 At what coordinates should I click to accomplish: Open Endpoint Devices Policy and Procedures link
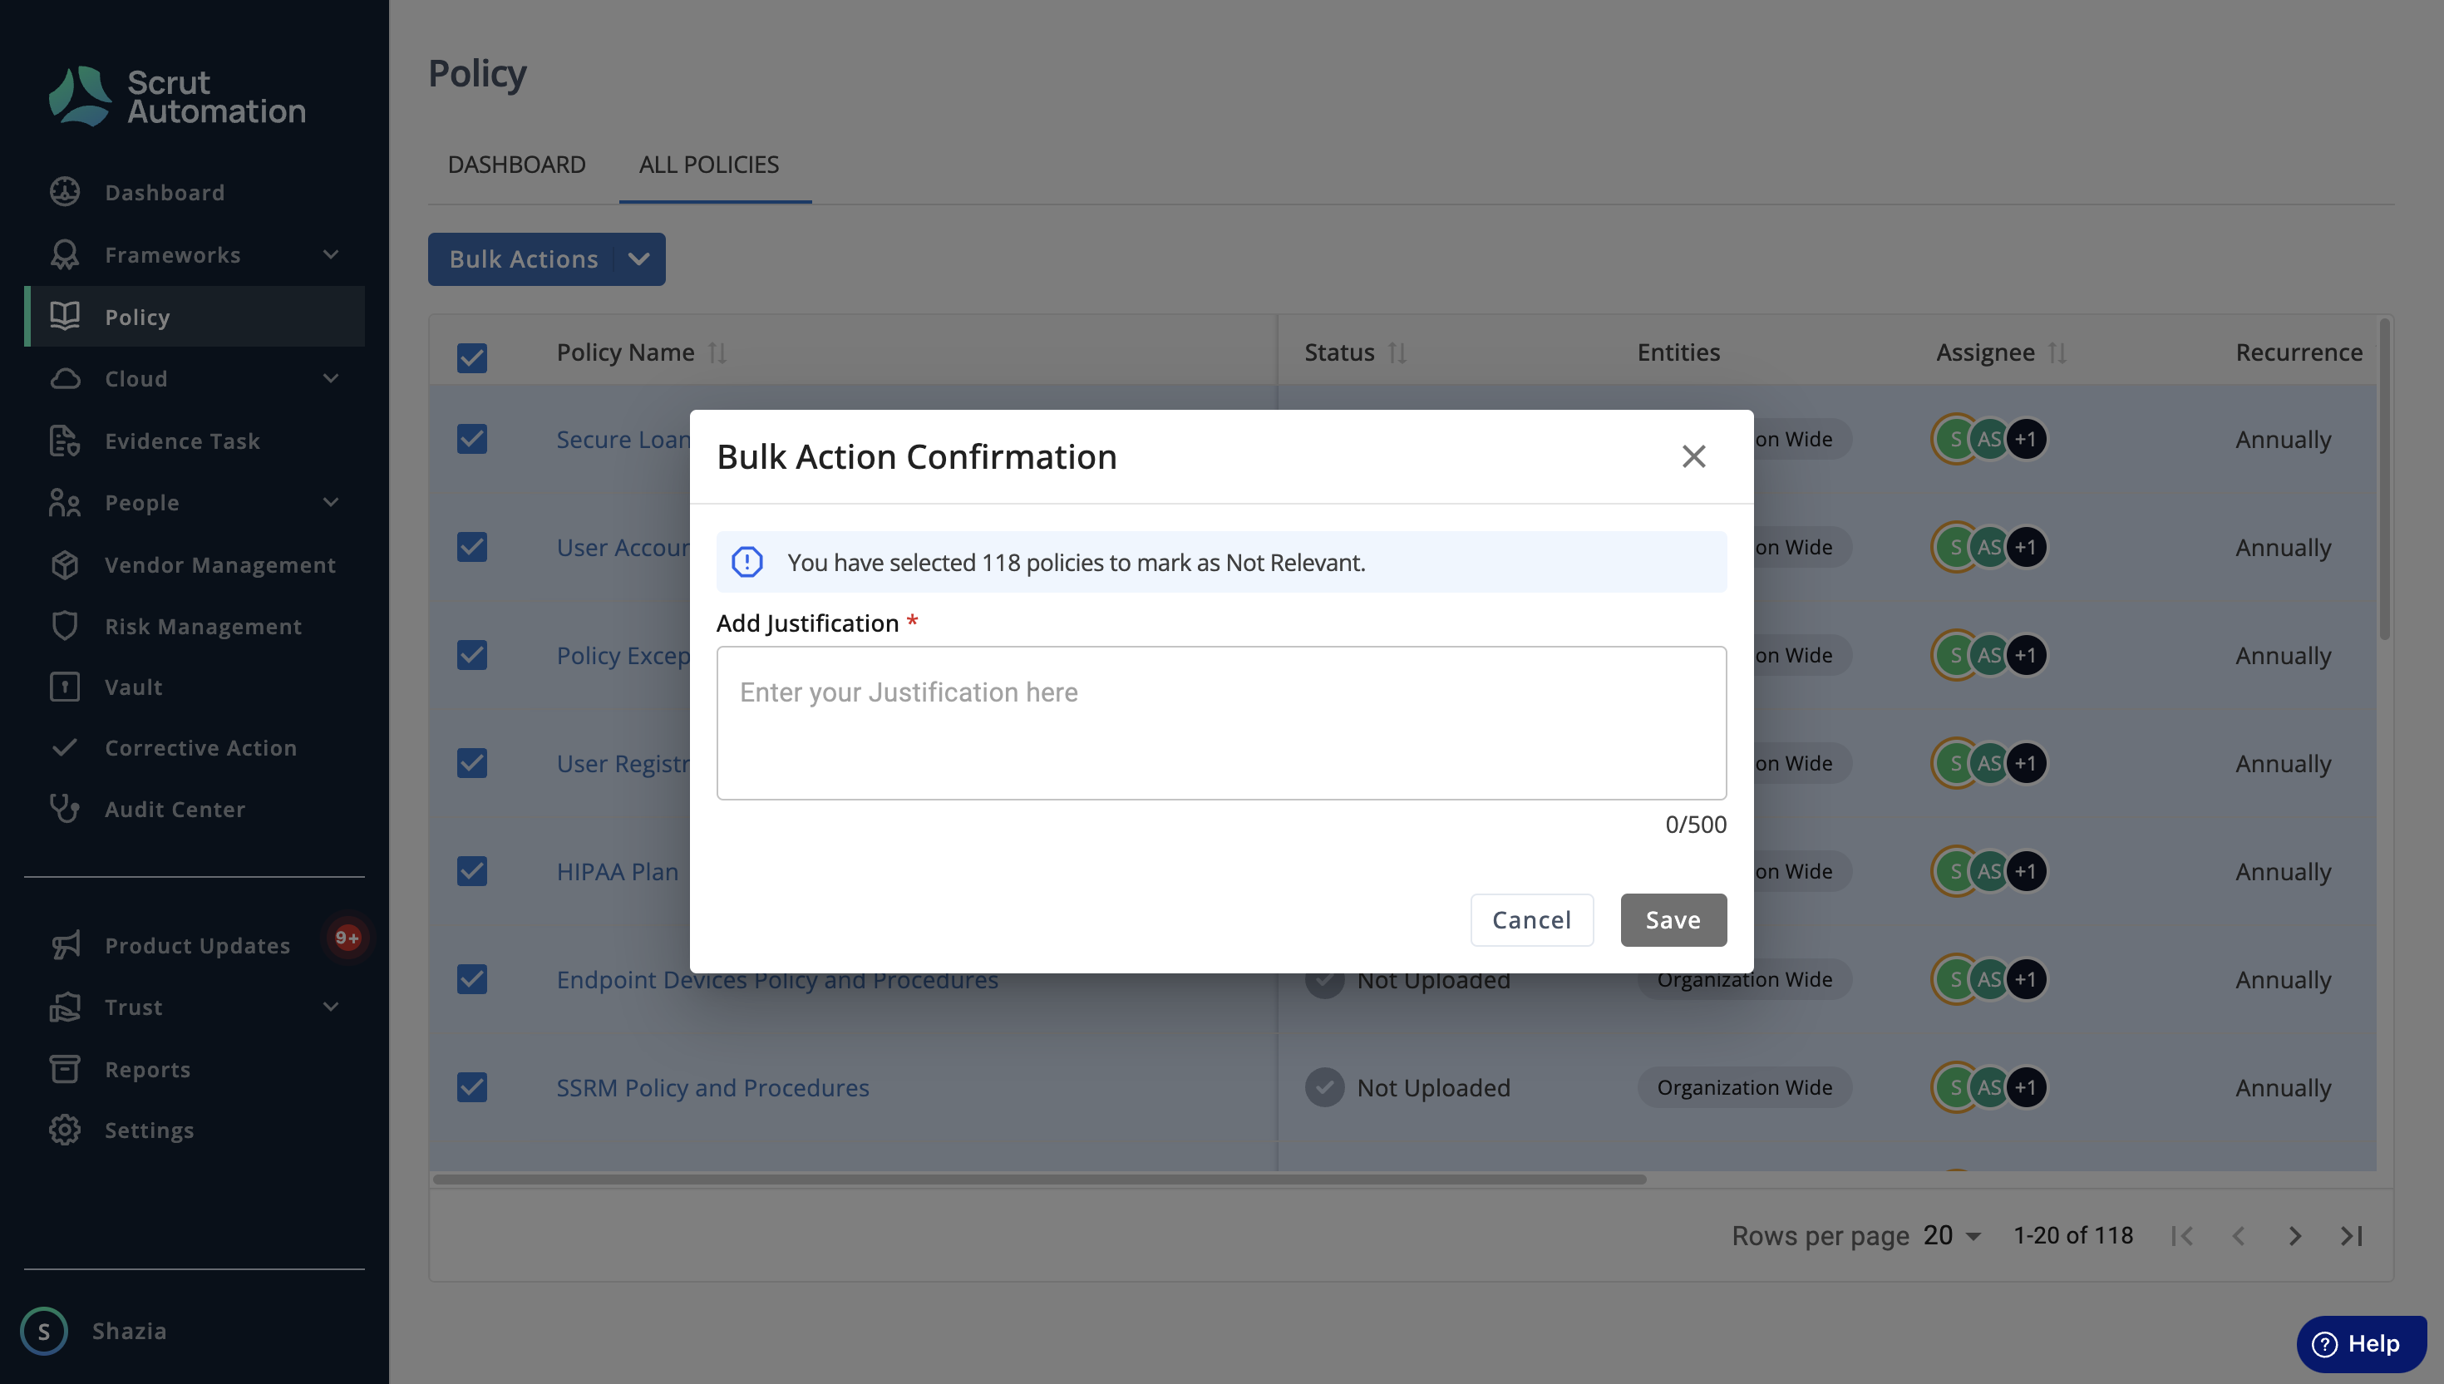776,979
